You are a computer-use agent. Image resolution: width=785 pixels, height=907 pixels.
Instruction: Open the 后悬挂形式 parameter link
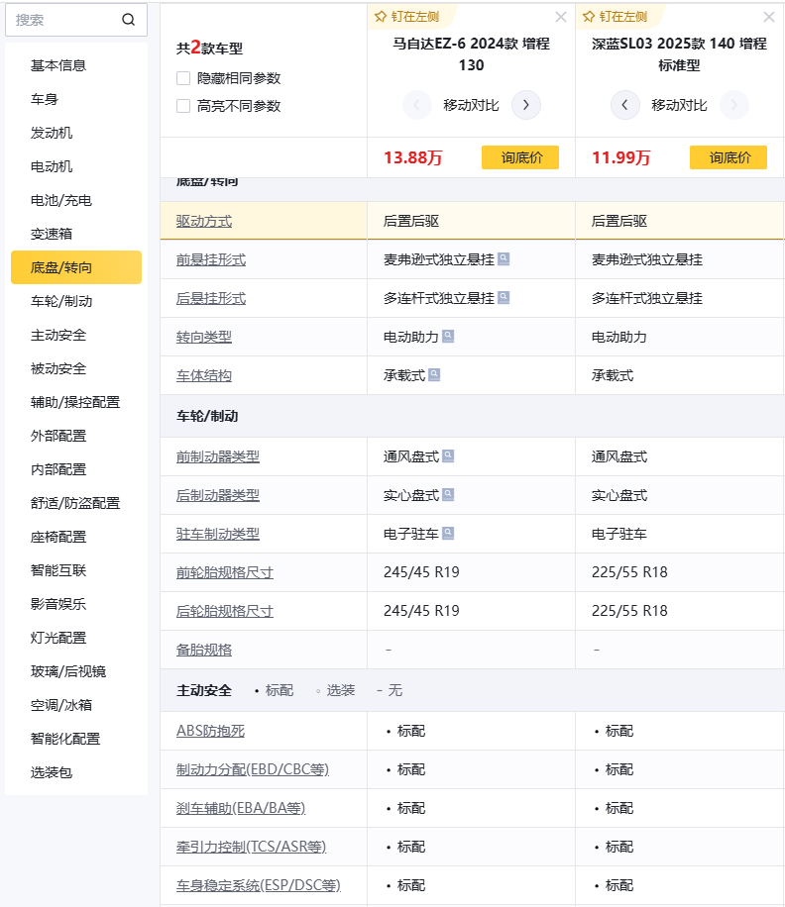pos(211,298)
